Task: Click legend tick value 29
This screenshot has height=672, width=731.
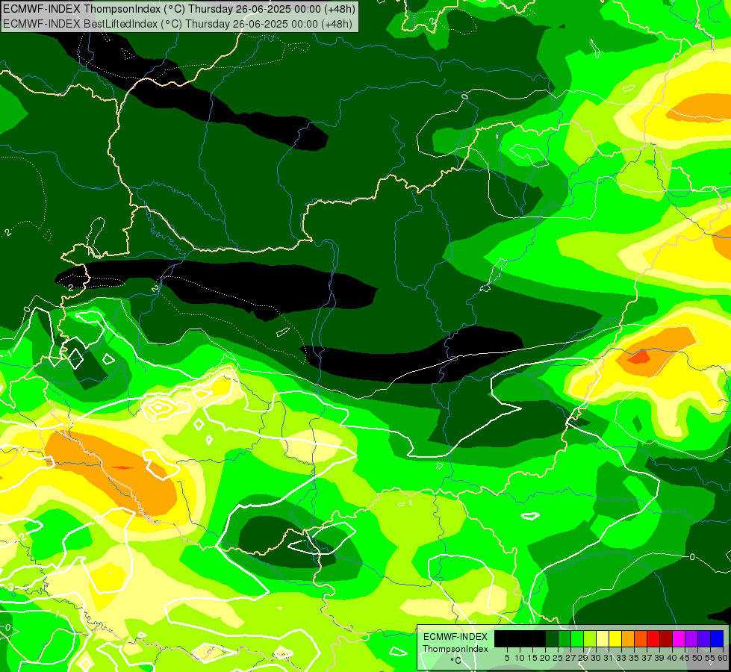Action: pos(583,658)
